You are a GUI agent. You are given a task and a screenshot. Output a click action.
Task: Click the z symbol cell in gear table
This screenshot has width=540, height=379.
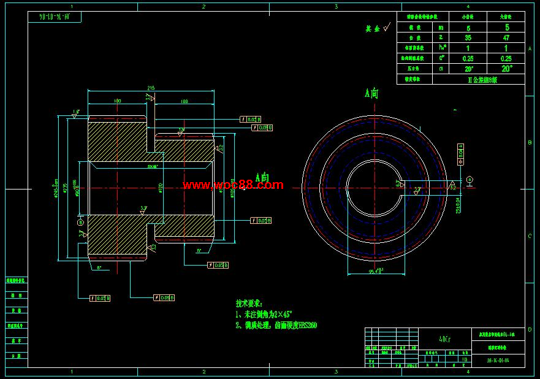tap(441, 37)
